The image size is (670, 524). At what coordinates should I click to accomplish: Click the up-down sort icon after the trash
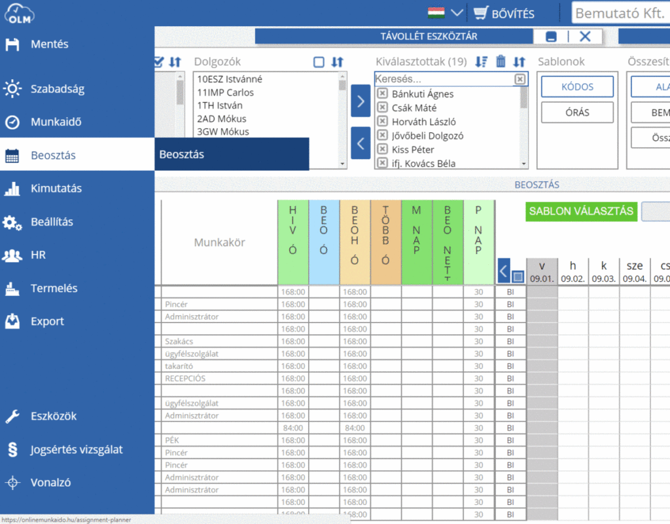pyautogui.click(x=519, y=62)
